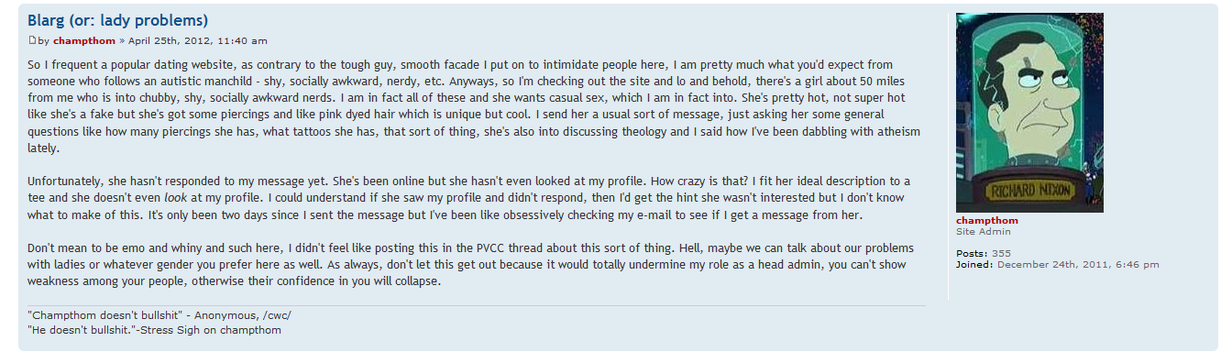Click the small post icon before "by"

32,40
